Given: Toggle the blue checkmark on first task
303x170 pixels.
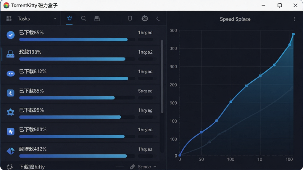Looking at the screenshot, I should point(11,35).
